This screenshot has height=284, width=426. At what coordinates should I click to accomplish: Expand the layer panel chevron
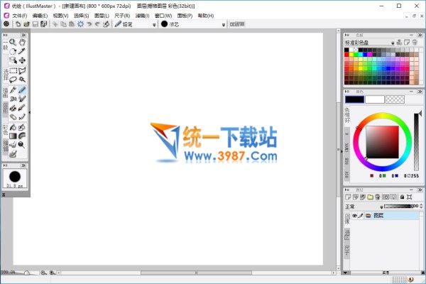coord(420,190)
